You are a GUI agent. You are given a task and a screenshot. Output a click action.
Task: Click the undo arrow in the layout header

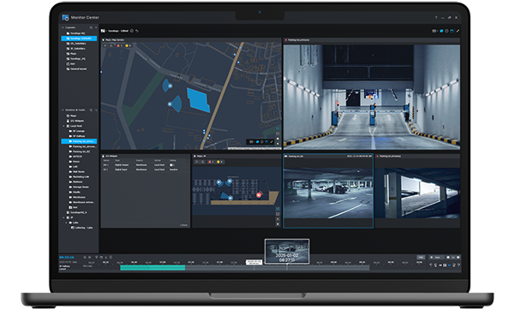(x=137, y=31)
